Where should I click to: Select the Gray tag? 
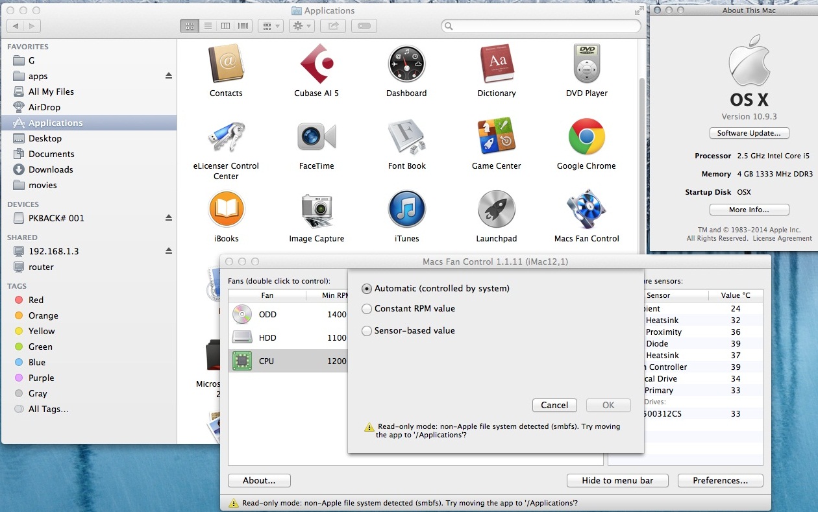pos(89,393)
